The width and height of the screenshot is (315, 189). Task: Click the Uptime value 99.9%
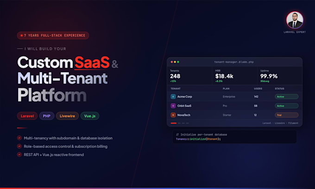(269, 76)
